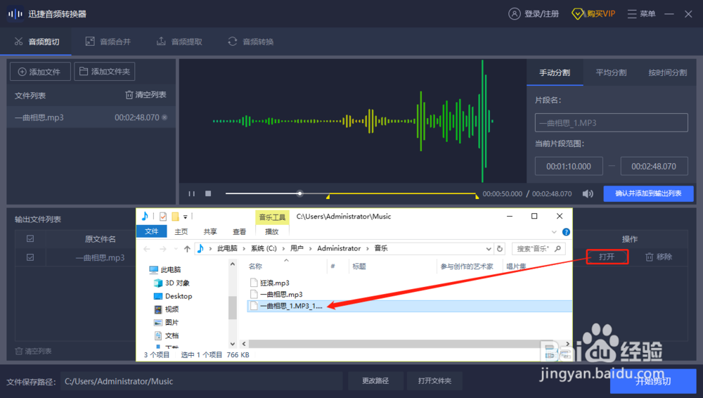703x398 pixels.
Task: Toggle select-all checkbox in output list header
Action: point(30,238)
